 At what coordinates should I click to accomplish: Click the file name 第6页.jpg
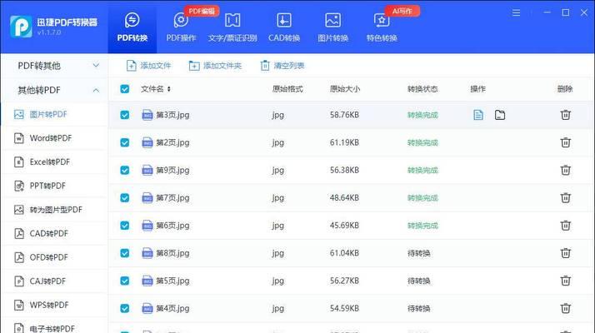point(172,226)
